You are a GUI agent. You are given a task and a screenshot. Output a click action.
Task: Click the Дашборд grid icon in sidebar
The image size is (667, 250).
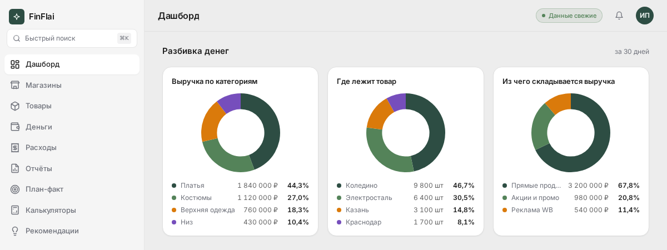(x=15, y=64)
